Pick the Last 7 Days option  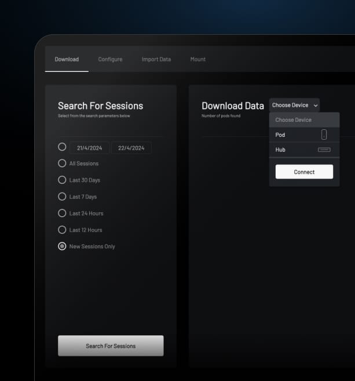click(62, 197)
